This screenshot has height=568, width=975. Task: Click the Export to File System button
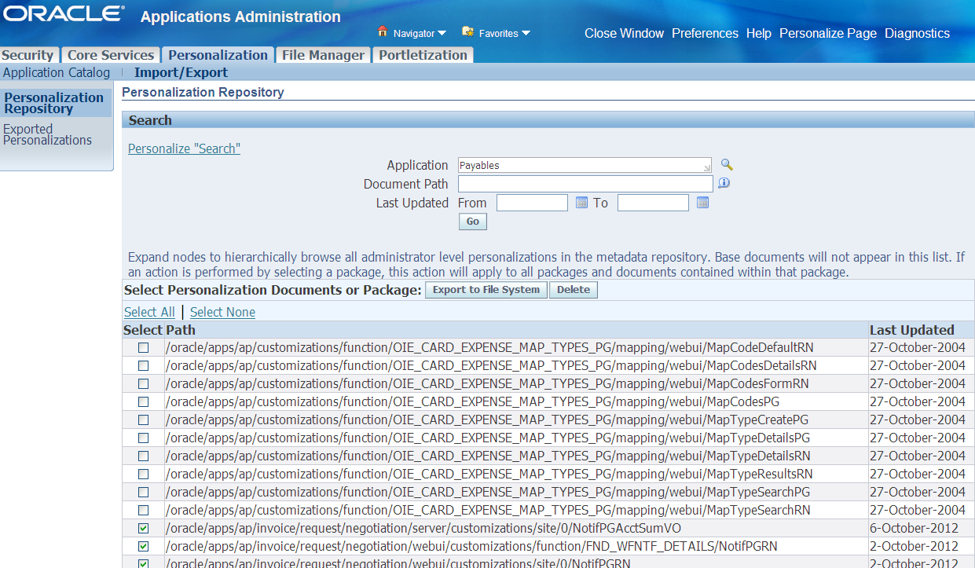pos(486,290)
